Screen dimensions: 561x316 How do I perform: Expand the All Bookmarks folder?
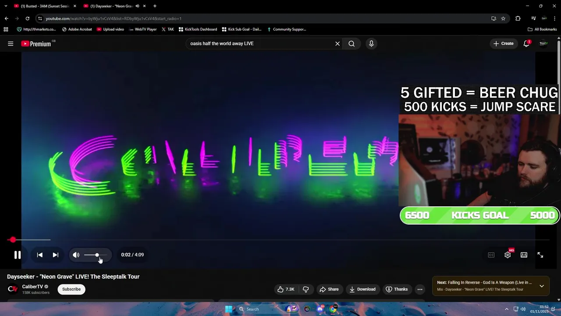542,29
